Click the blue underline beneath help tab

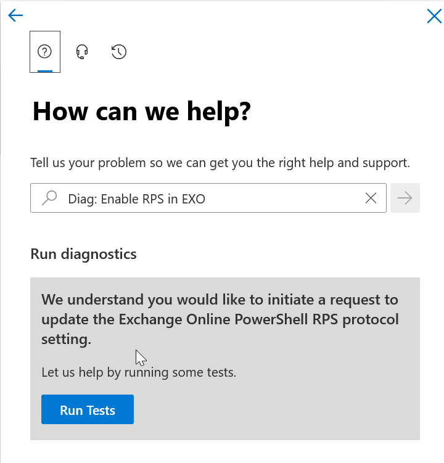point(45,71)
